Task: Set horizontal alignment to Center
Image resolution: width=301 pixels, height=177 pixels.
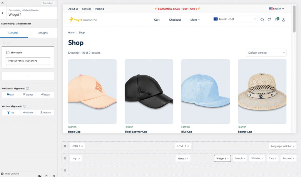Action: 28,95
